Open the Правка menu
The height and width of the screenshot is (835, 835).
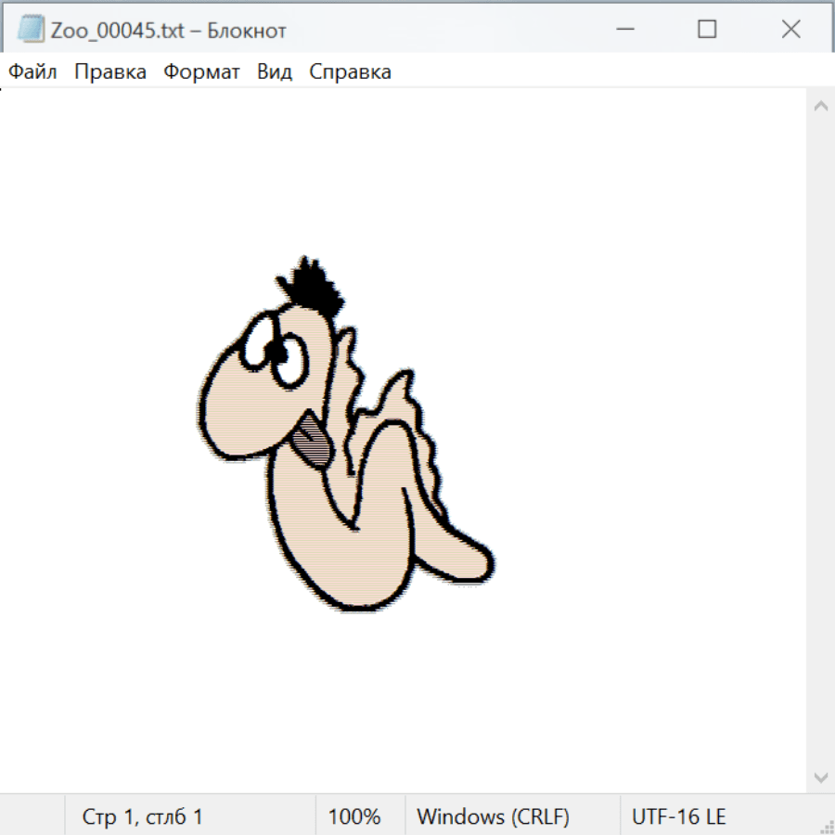click(110, 72)
